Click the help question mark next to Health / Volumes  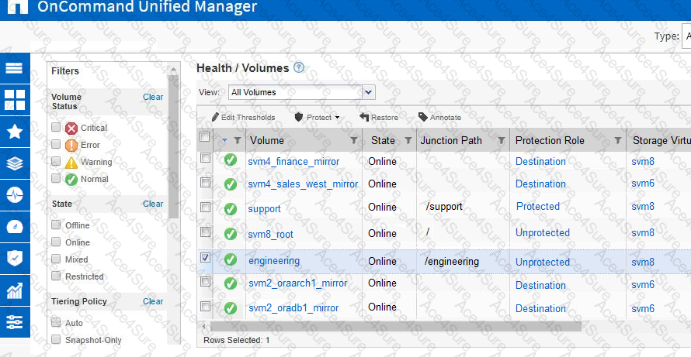click(299, 68)
